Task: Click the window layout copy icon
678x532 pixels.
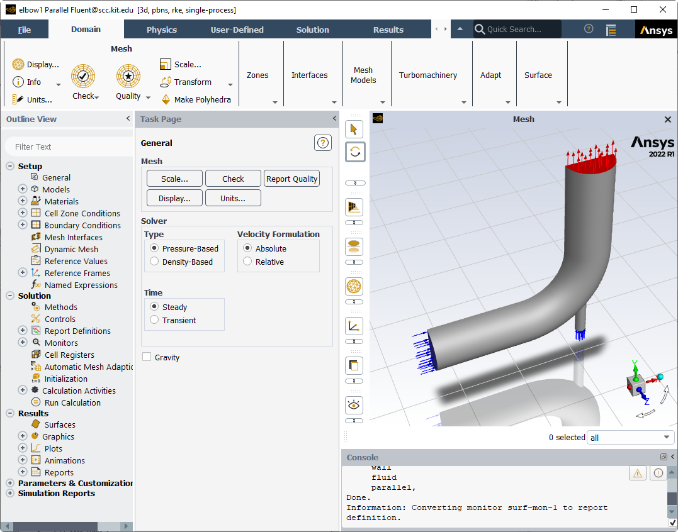Action: 354,366
